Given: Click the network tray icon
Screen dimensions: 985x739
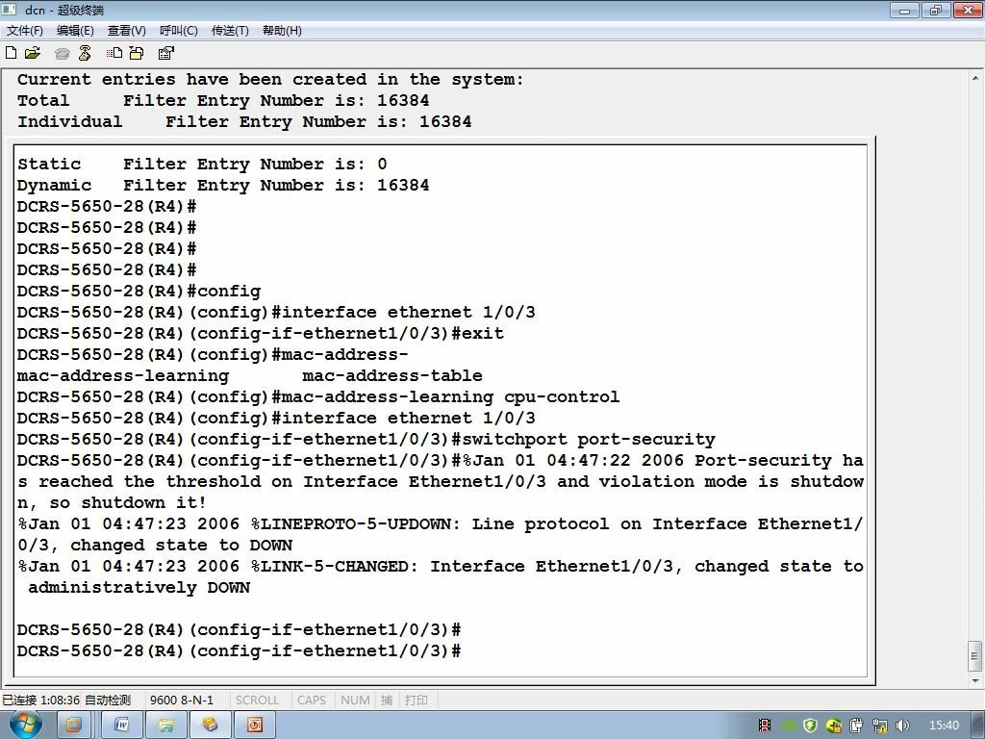Looking at the screenshot, I should (x=879, y=726).
